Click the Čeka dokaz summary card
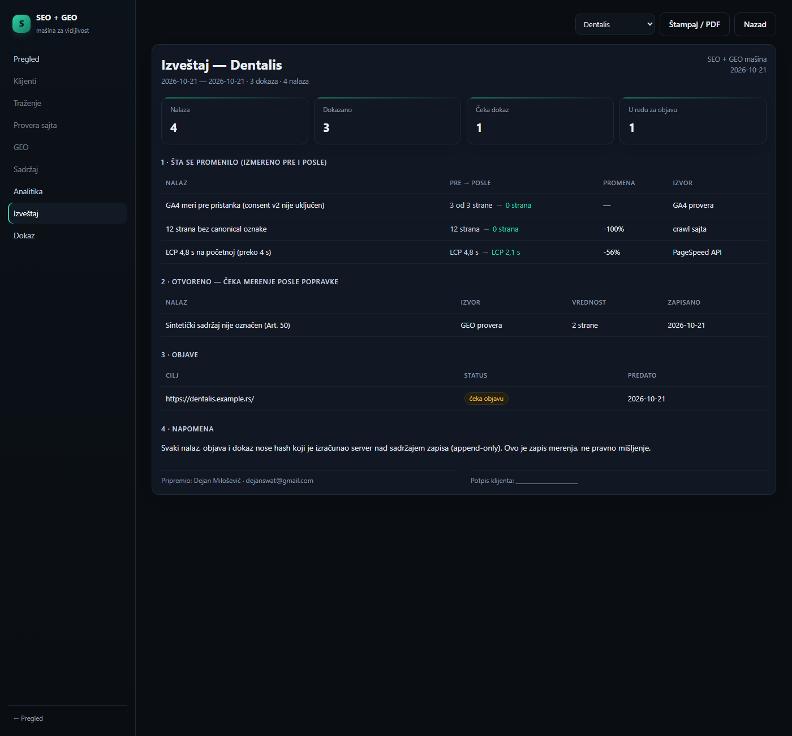 [x=540, y=121]
